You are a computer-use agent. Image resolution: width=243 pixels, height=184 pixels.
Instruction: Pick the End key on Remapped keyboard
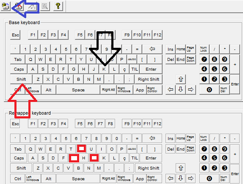point(181,149)
